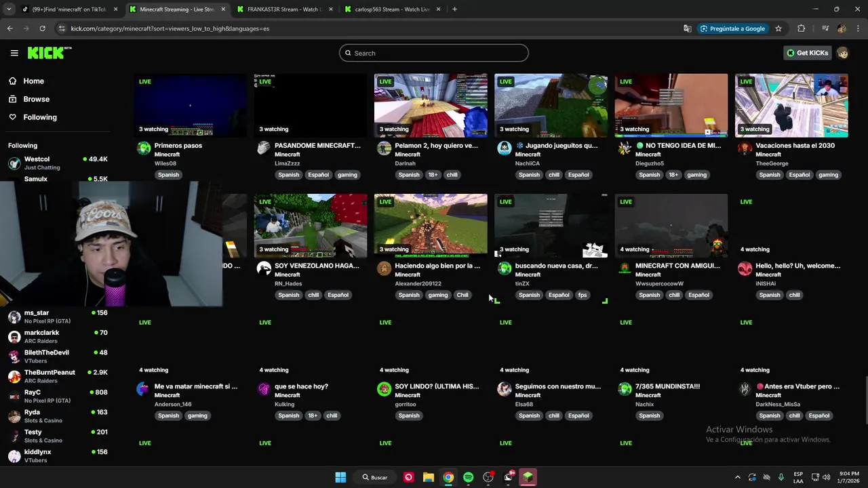Open the gorritoo channel avatar
The image size is (868, 488).
point(384,389)
